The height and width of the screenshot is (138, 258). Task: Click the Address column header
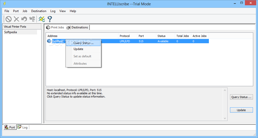[x=82, y=36]
